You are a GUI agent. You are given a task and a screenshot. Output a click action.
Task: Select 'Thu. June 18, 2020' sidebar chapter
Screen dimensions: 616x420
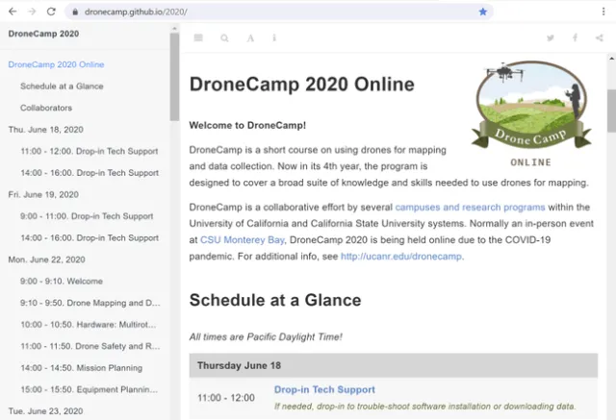click(45, 130)
